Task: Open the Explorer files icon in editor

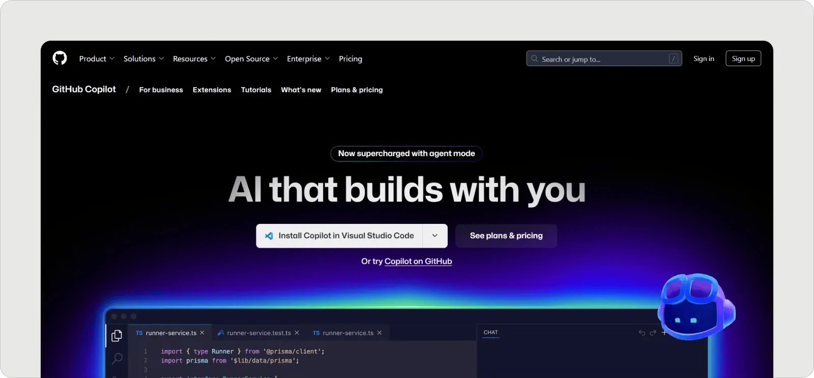Action: [x=117, y=336]
